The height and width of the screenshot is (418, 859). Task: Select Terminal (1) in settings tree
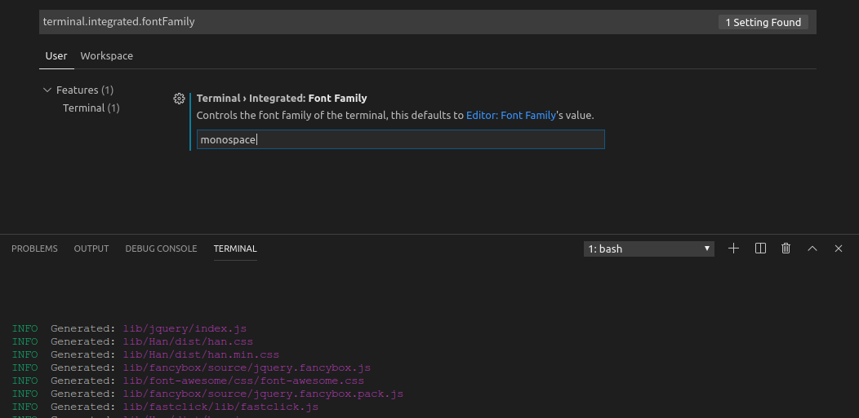91,108
